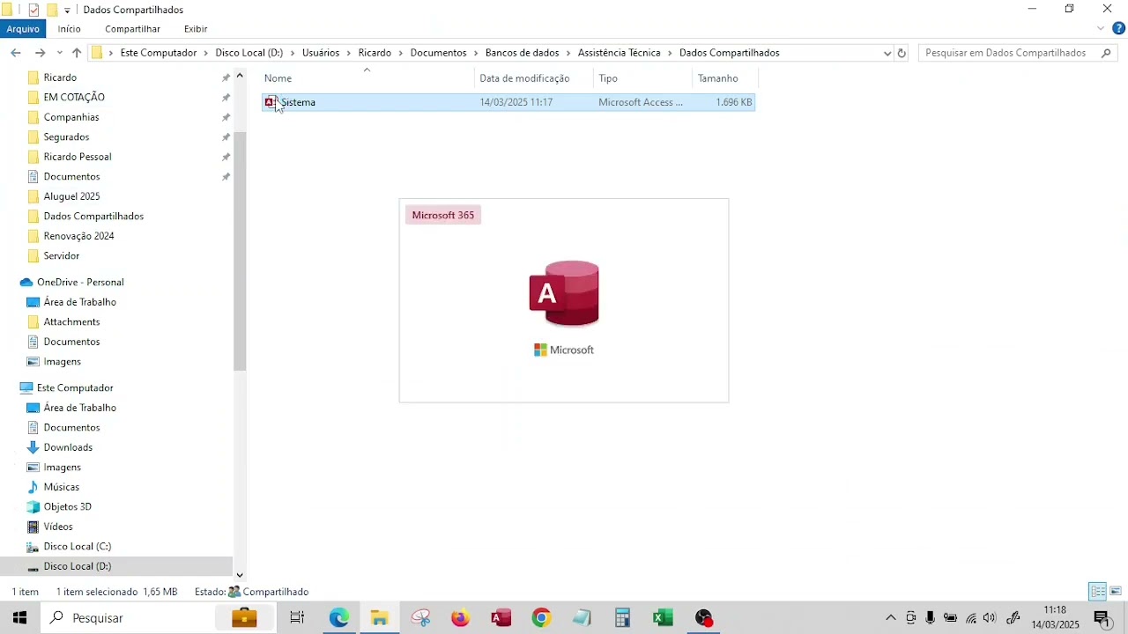Open Ricardo Pessoal folder in the sidebar
This screenshot has width=1128, height=634.
(78, 157)
